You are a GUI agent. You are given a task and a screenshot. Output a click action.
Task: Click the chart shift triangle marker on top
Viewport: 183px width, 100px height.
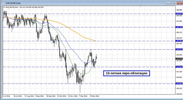point(141,6)
